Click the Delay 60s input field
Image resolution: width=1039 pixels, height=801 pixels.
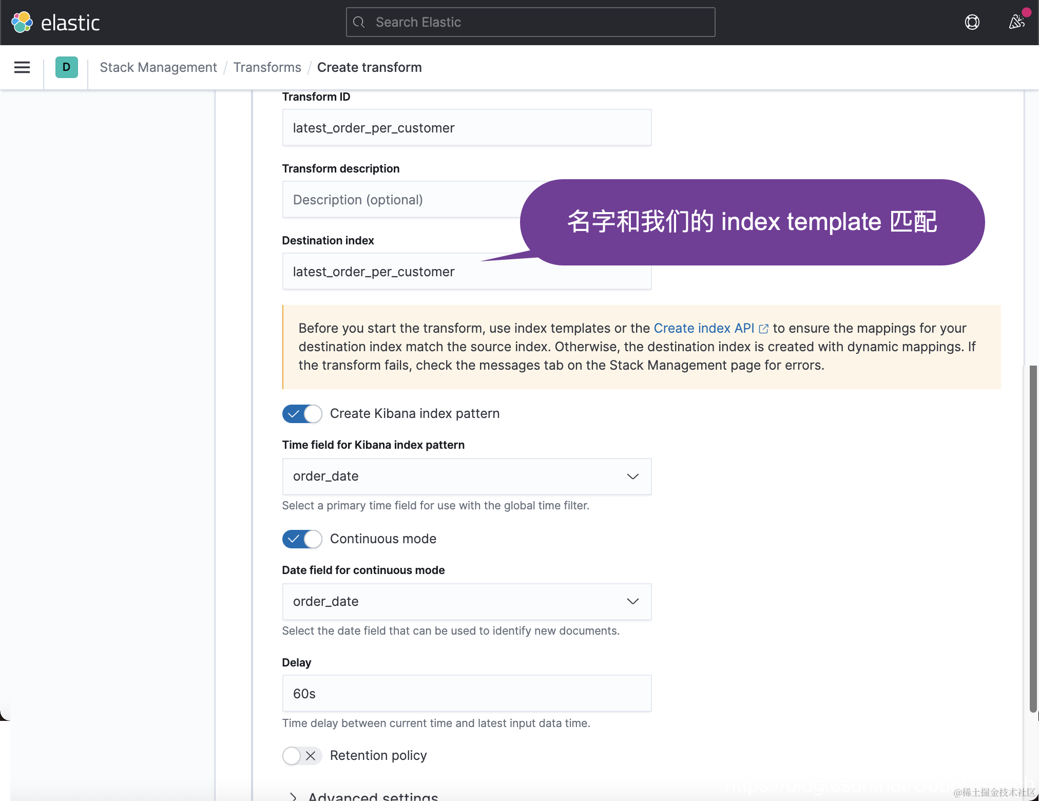[466, 694]
